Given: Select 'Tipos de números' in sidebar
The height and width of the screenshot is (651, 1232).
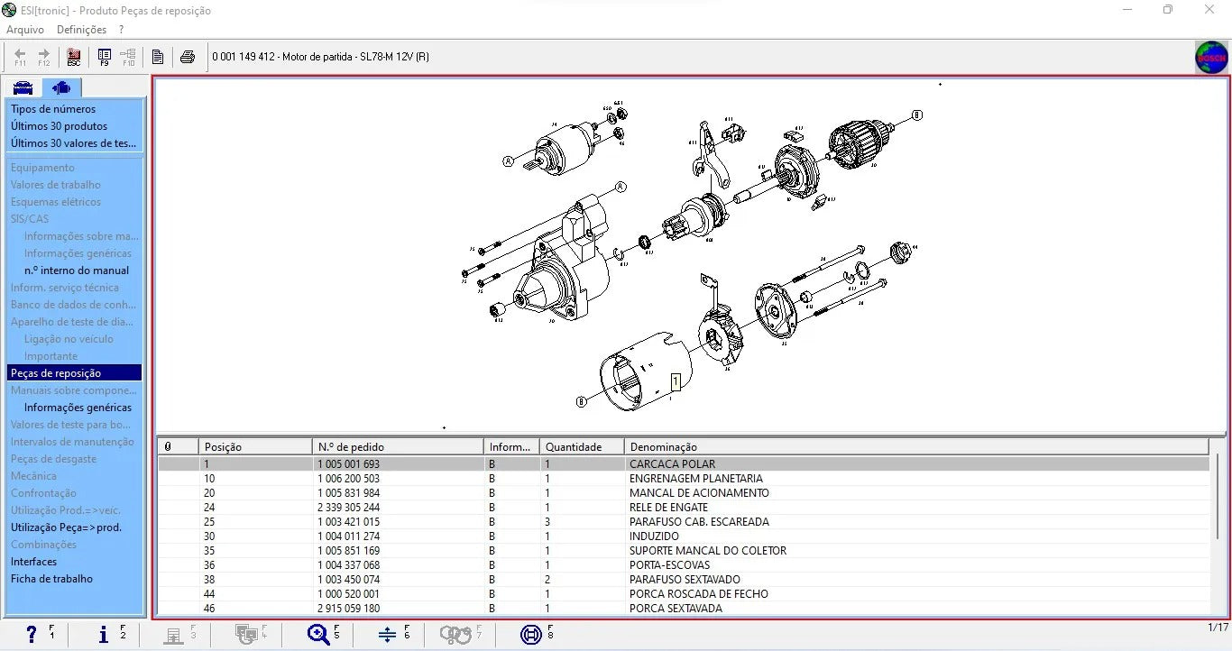Looking at the screenshot, I should [53, 109].
